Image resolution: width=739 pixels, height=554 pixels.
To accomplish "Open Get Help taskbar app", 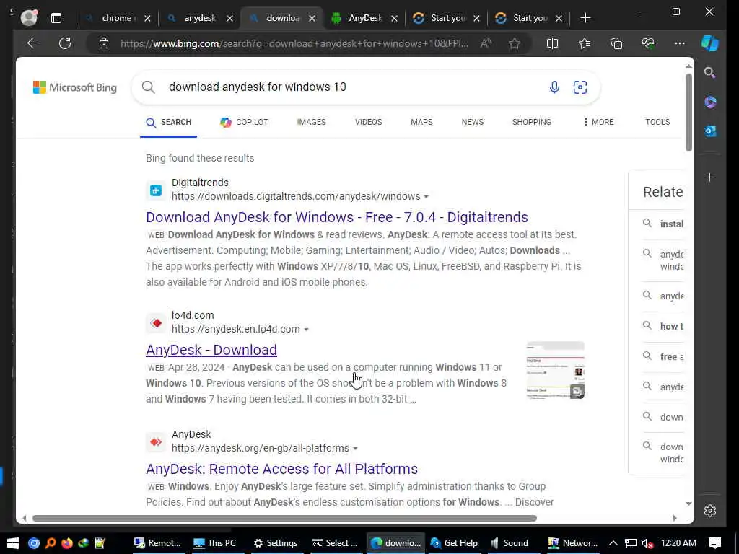I will 455,543.
